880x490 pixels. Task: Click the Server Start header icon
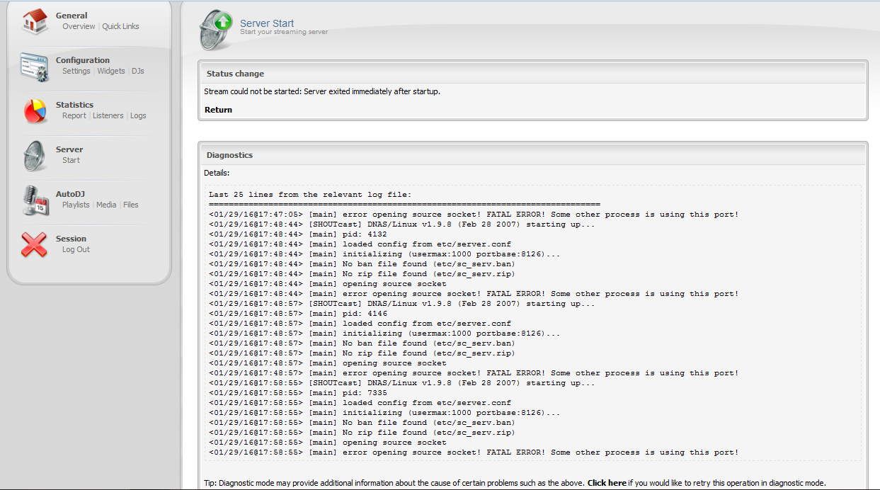[216, 29]
